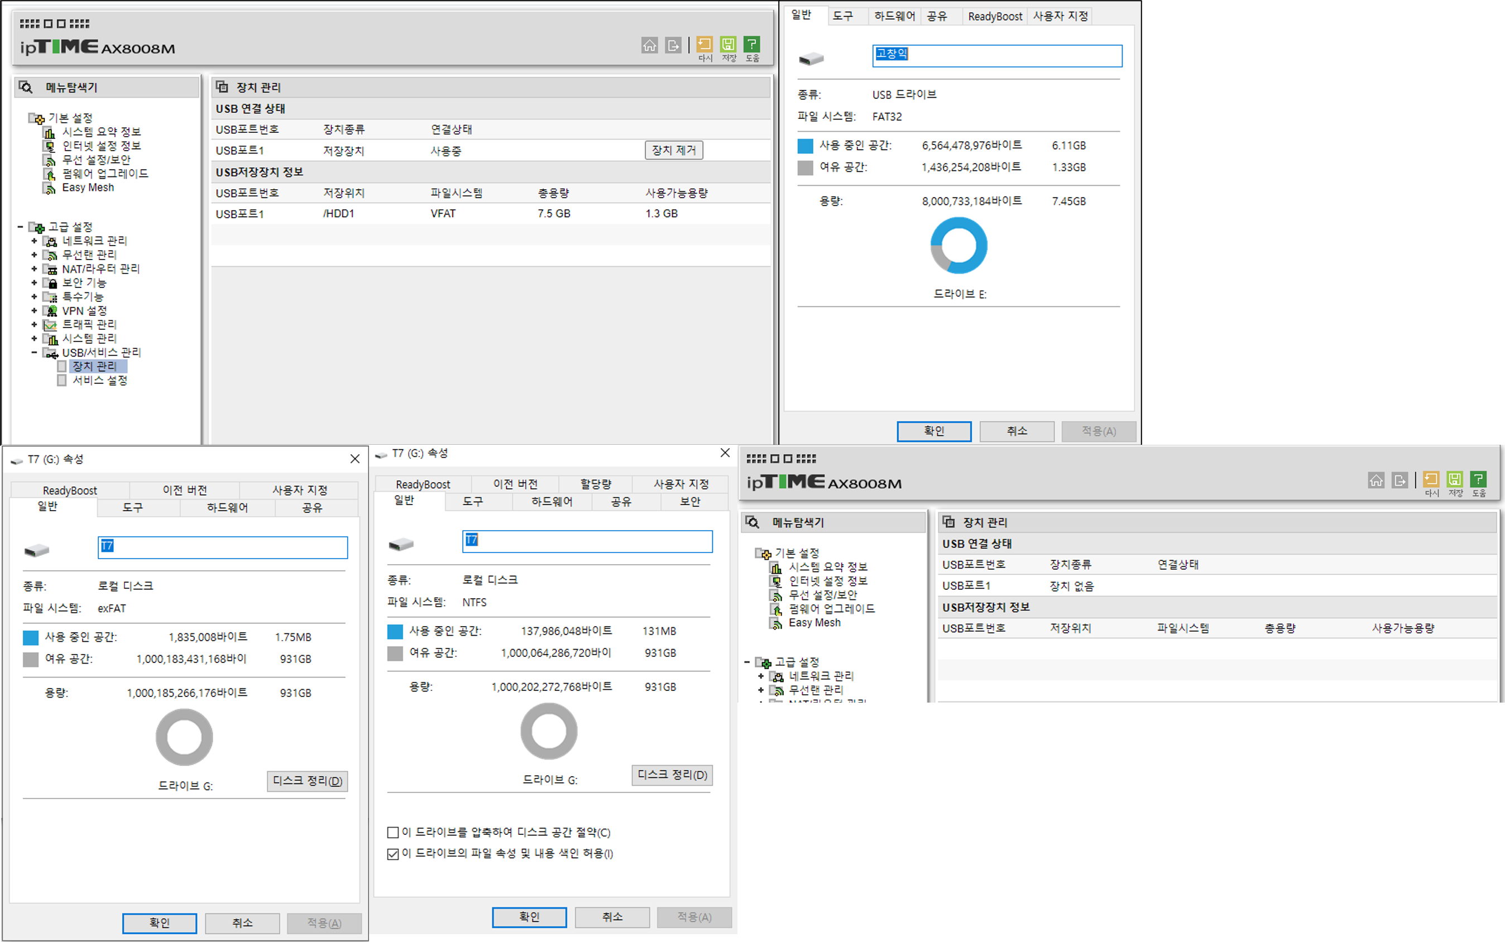Collapse 고급 설정 tree in top ipTIME window
This screenshot has width=1505, height=942.
21,227
